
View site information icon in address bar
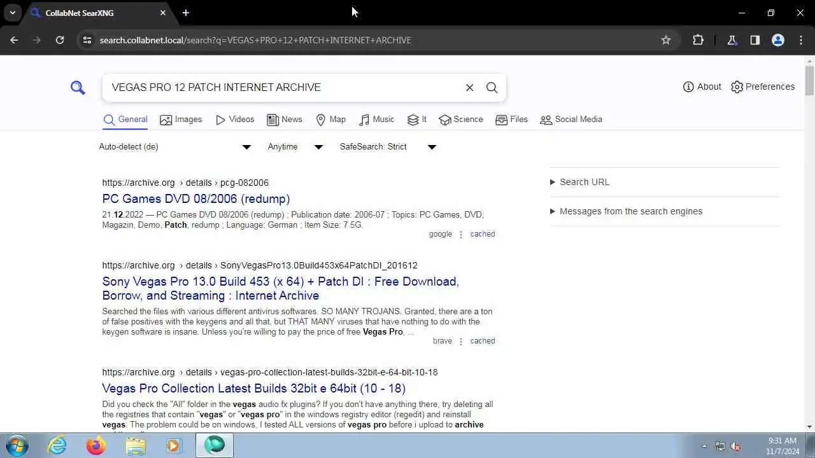click(x=87, y=40)
